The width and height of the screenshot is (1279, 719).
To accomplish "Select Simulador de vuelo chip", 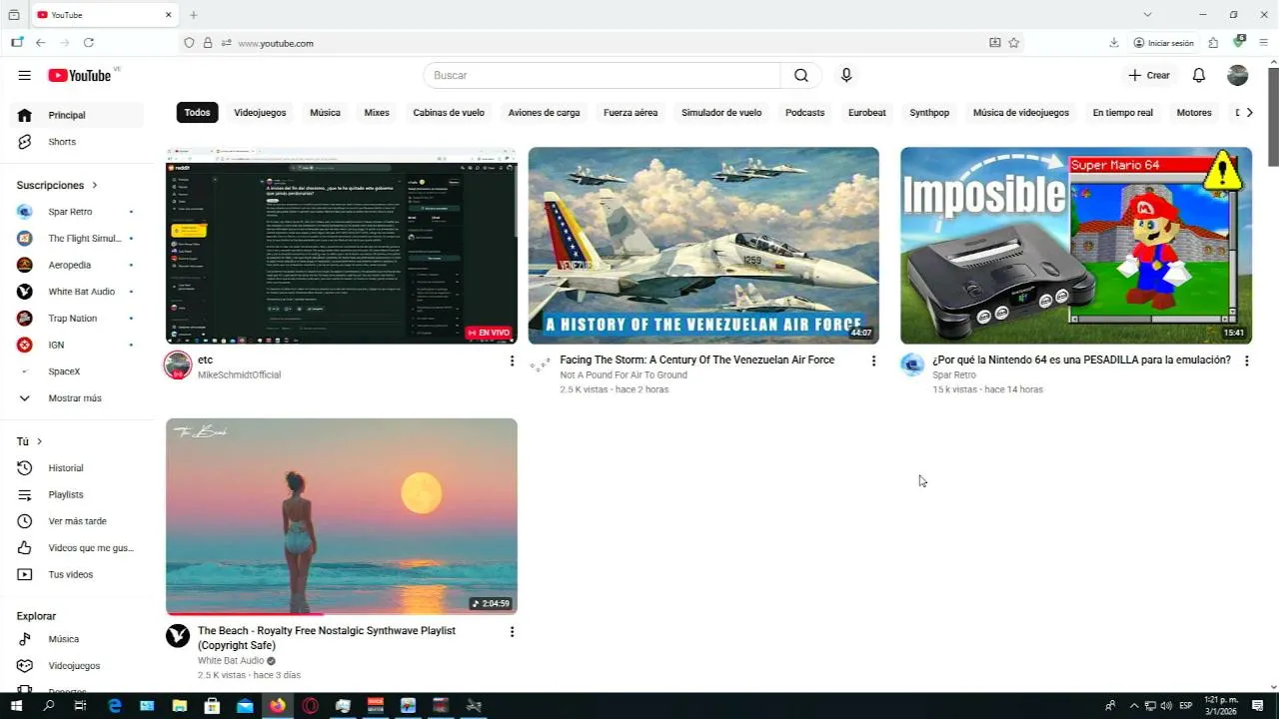I will (x=721, y=113).
